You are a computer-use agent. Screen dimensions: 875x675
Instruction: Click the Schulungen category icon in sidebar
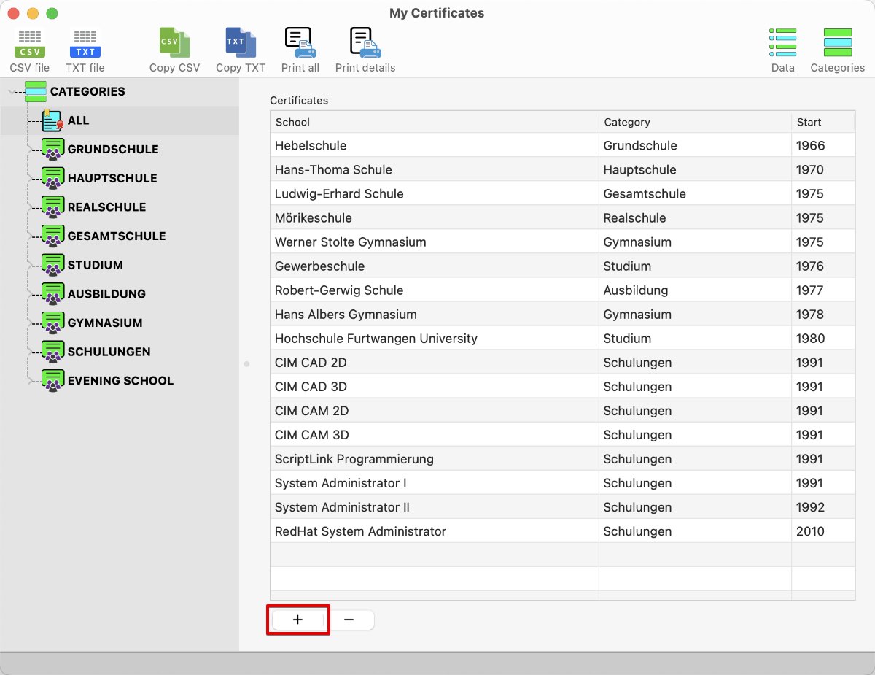pyautogui.click(x=52, y=351)
